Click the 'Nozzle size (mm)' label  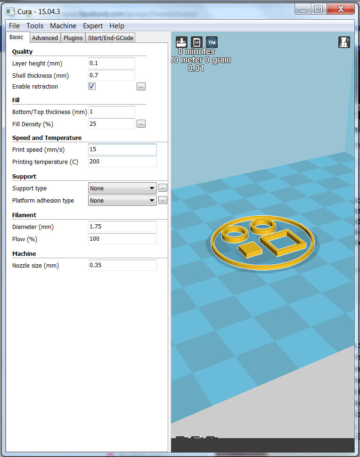point(35,266)
